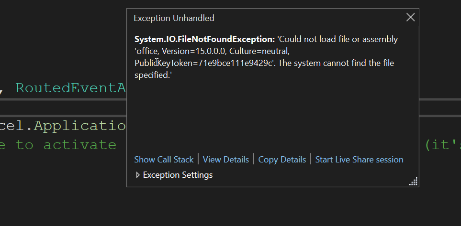This screenshot has height=226, width=461.
Task: Click the Exception Settings label
Action: tap(178, 175)
